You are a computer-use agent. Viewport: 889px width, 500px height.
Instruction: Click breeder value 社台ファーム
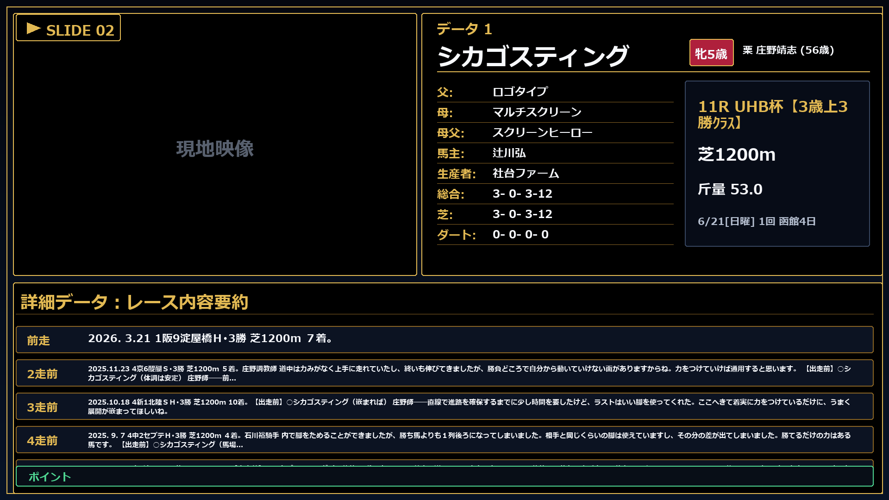click(x=526, y=173)
